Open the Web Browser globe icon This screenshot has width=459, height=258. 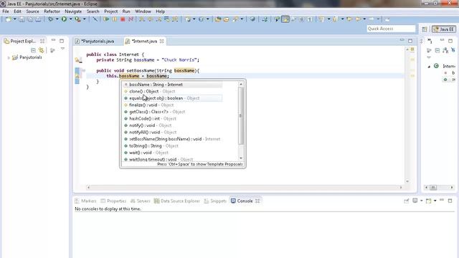[x=252, y=19]
